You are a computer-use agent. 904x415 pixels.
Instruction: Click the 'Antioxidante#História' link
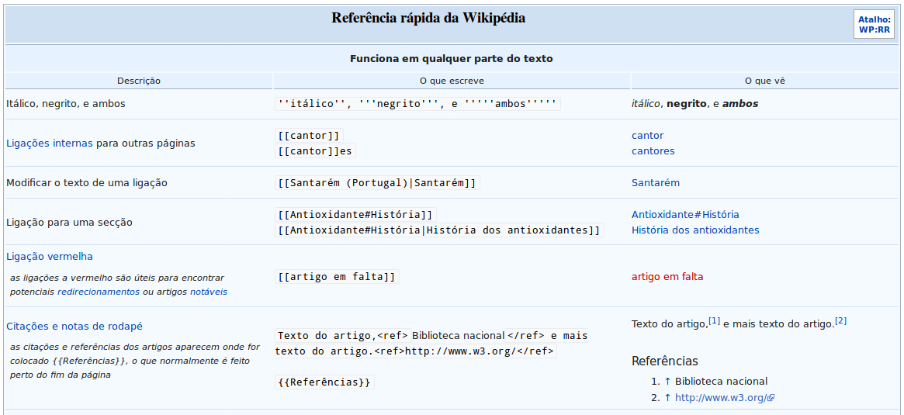coord(685,215)
